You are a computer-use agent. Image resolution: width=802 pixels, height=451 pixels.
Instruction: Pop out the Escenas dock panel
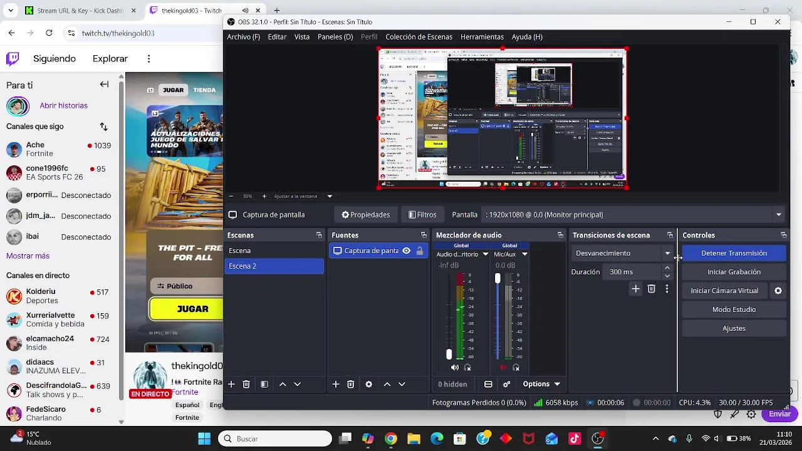pyautogui.click(x=319, y=235)
